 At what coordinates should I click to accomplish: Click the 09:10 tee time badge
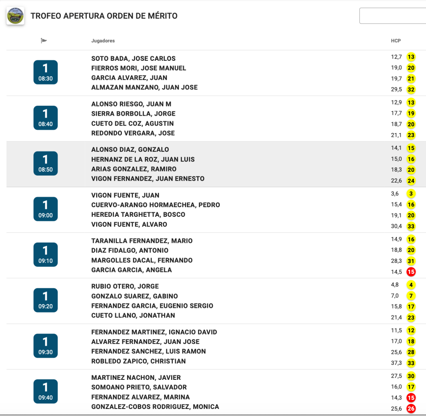click(x=45, y=255)
